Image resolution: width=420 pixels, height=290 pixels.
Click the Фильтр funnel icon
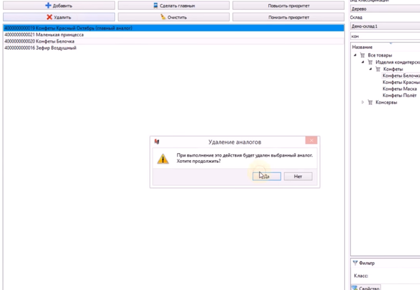click(x=355, y=263)
